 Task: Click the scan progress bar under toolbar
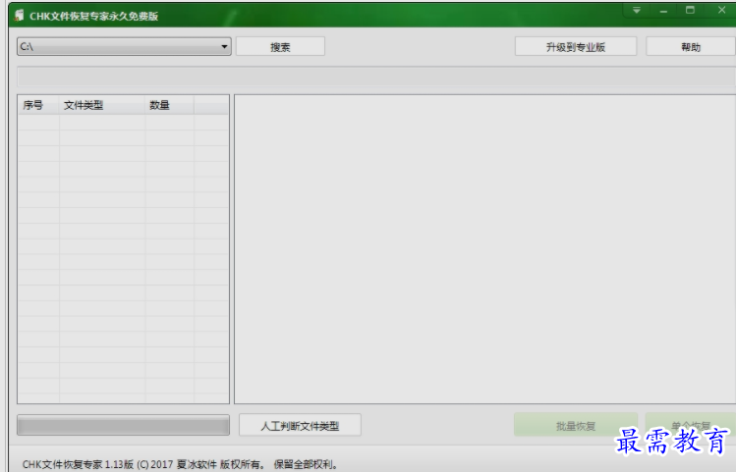(x=376, y=77)
